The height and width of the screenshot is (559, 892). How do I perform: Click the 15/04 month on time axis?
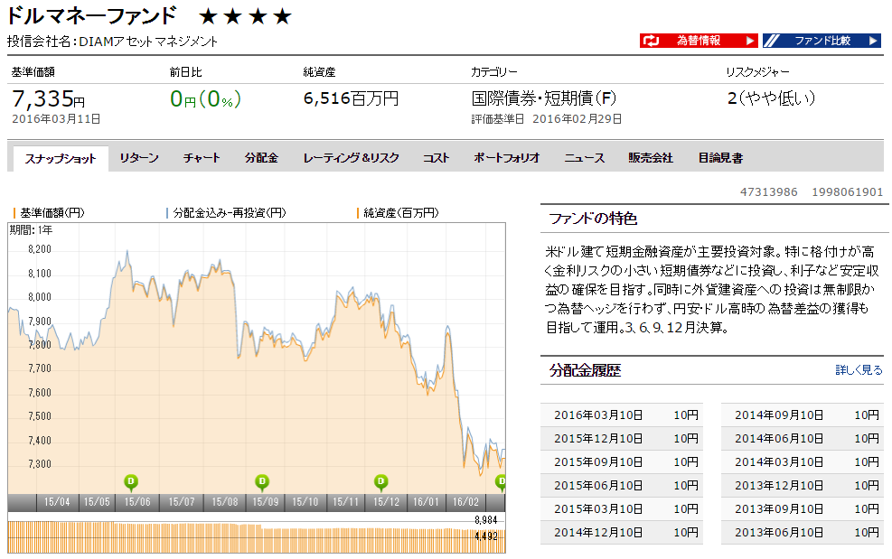click(57, 502)
